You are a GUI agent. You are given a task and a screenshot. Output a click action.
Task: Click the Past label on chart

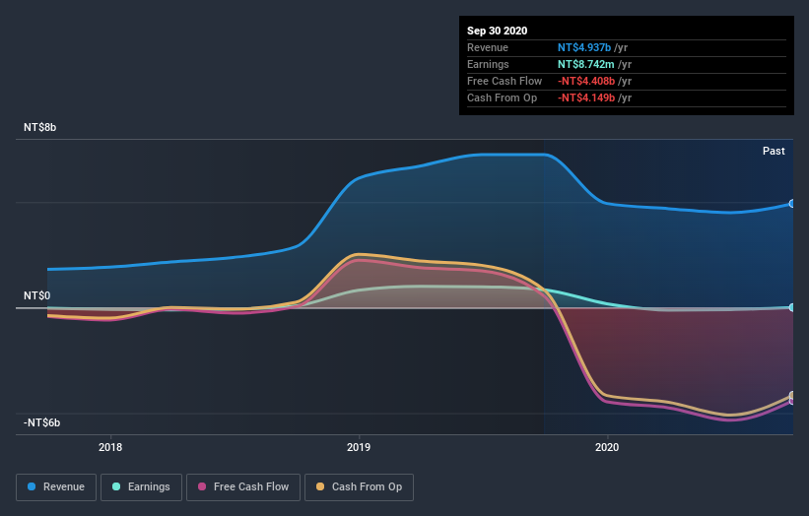click(x=774, y=151)
